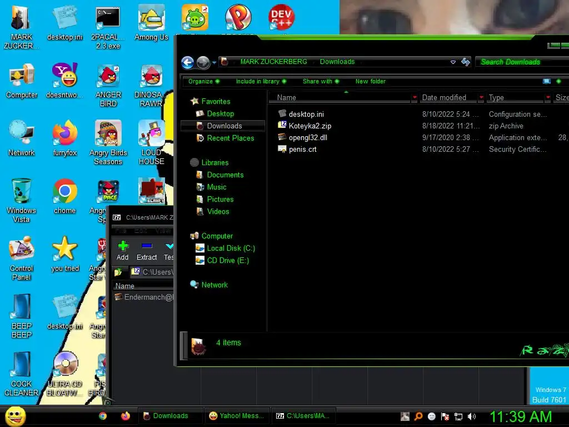This screenshot has width=569, height=427.
Task: Click the magnifier tray icon
Action: (x=418, y=416)
